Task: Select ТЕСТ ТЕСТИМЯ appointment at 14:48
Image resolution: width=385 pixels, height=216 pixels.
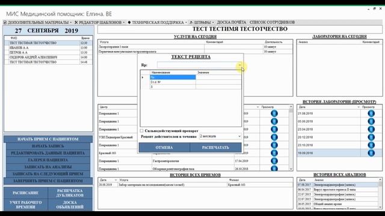Action: click(48, 62)
